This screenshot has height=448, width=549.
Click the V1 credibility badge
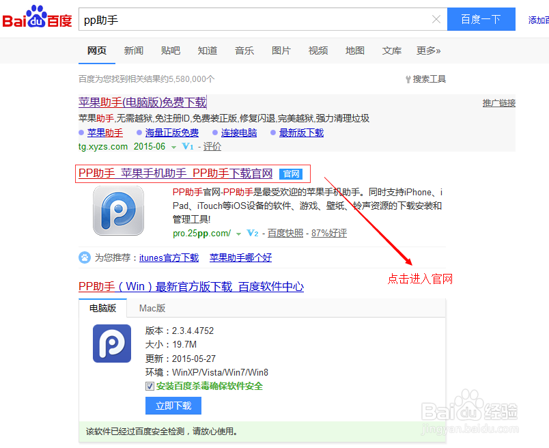point(188,146)
